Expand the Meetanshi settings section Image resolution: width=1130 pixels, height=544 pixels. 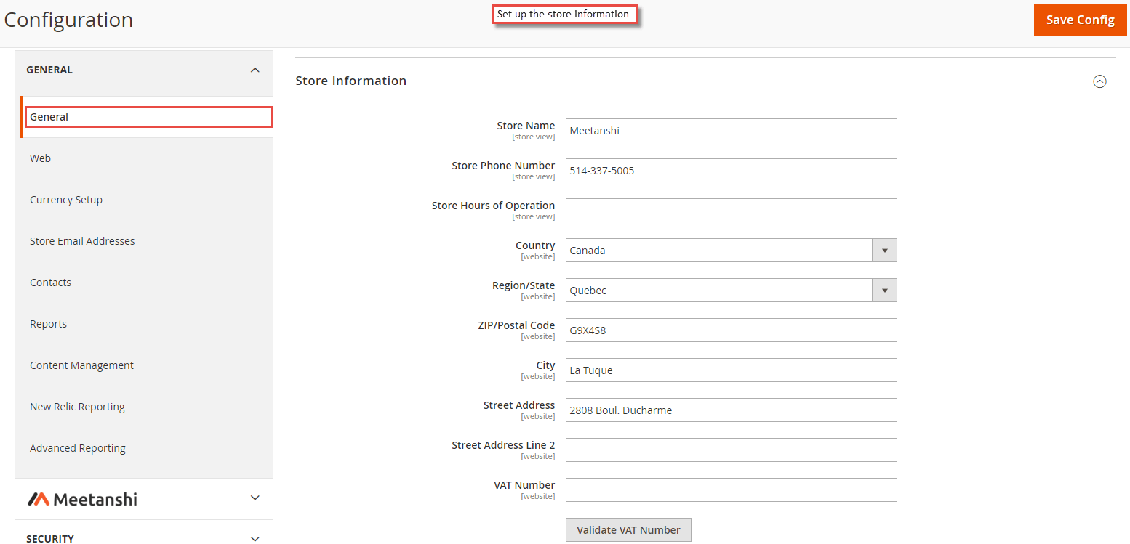(x=255, y=498)
